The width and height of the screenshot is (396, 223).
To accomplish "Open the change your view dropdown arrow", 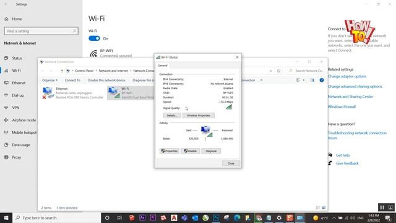I will pos(304,80).
